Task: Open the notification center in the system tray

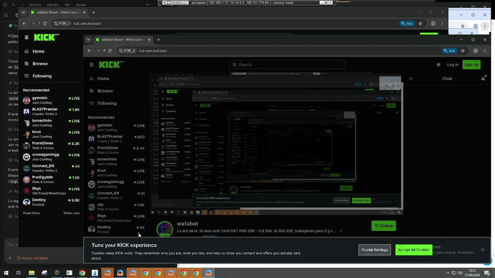Action: coord(487,273)
